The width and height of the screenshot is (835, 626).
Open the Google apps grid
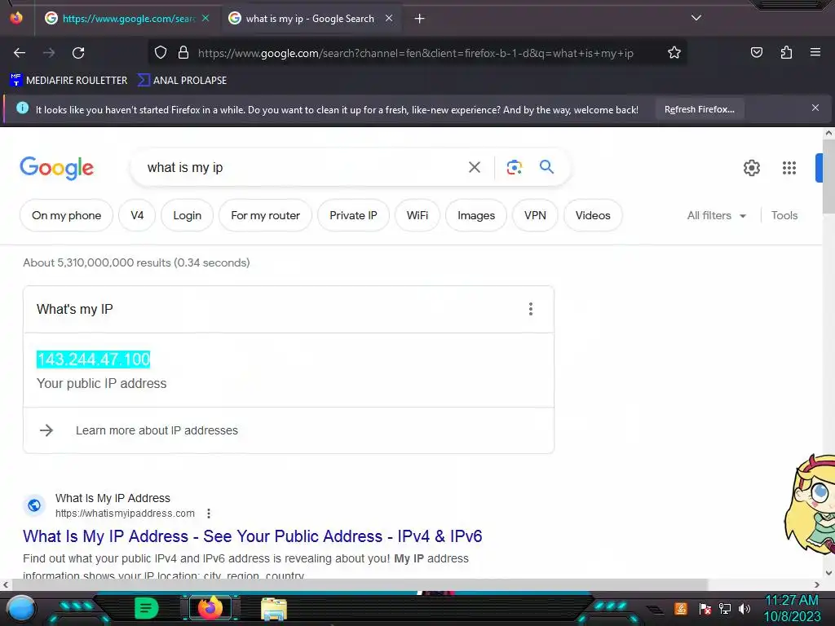(x=789, y=168)
